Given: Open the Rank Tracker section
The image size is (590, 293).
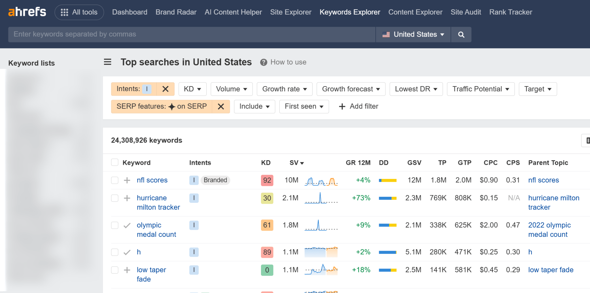Looking at the screenshot, I should pos(510,12).
